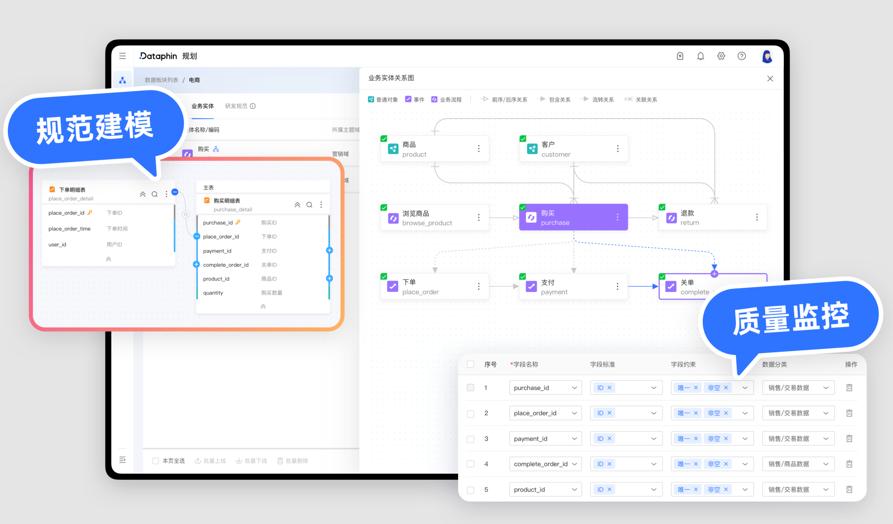Expand 销售/商品数据 data category dropdown
893x524 pixels.
tap(798, 464)
